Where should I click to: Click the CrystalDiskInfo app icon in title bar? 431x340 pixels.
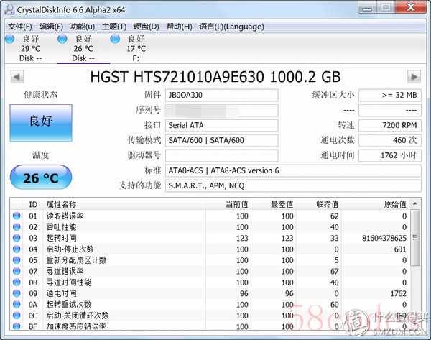tap(9, 9)
